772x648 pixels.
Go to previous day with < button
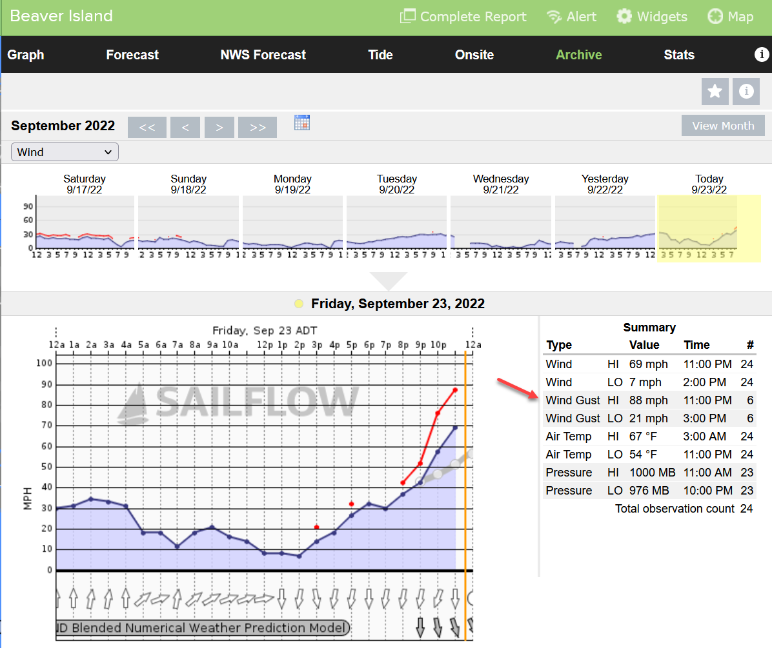pos(185,127)
